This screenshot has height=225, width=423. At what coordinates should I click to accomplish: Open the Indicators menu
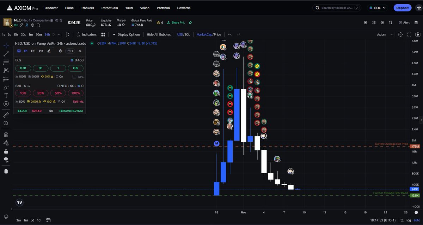[x=87, y=34]
